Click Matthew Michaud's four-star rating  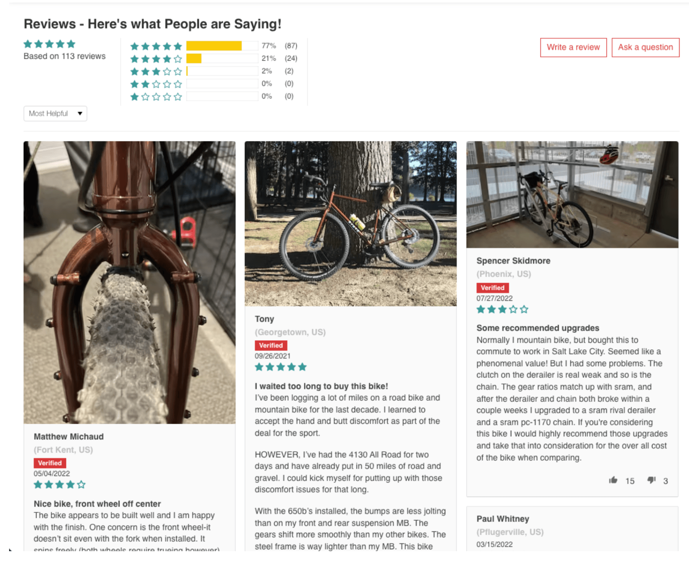[x=59, y=484]
